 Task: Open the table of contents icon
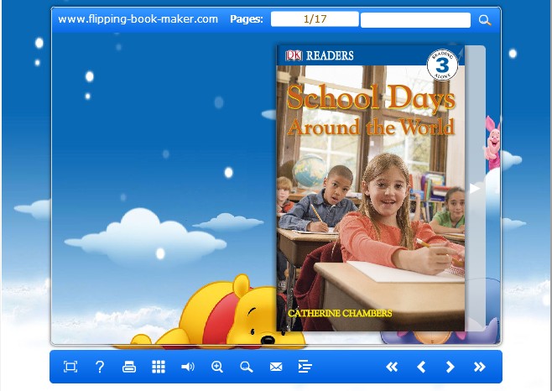305,367
